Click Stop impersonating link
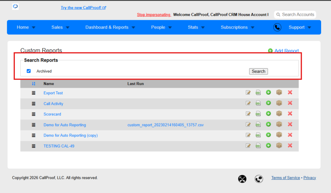 pyautogui.click(x=154, y=14)
